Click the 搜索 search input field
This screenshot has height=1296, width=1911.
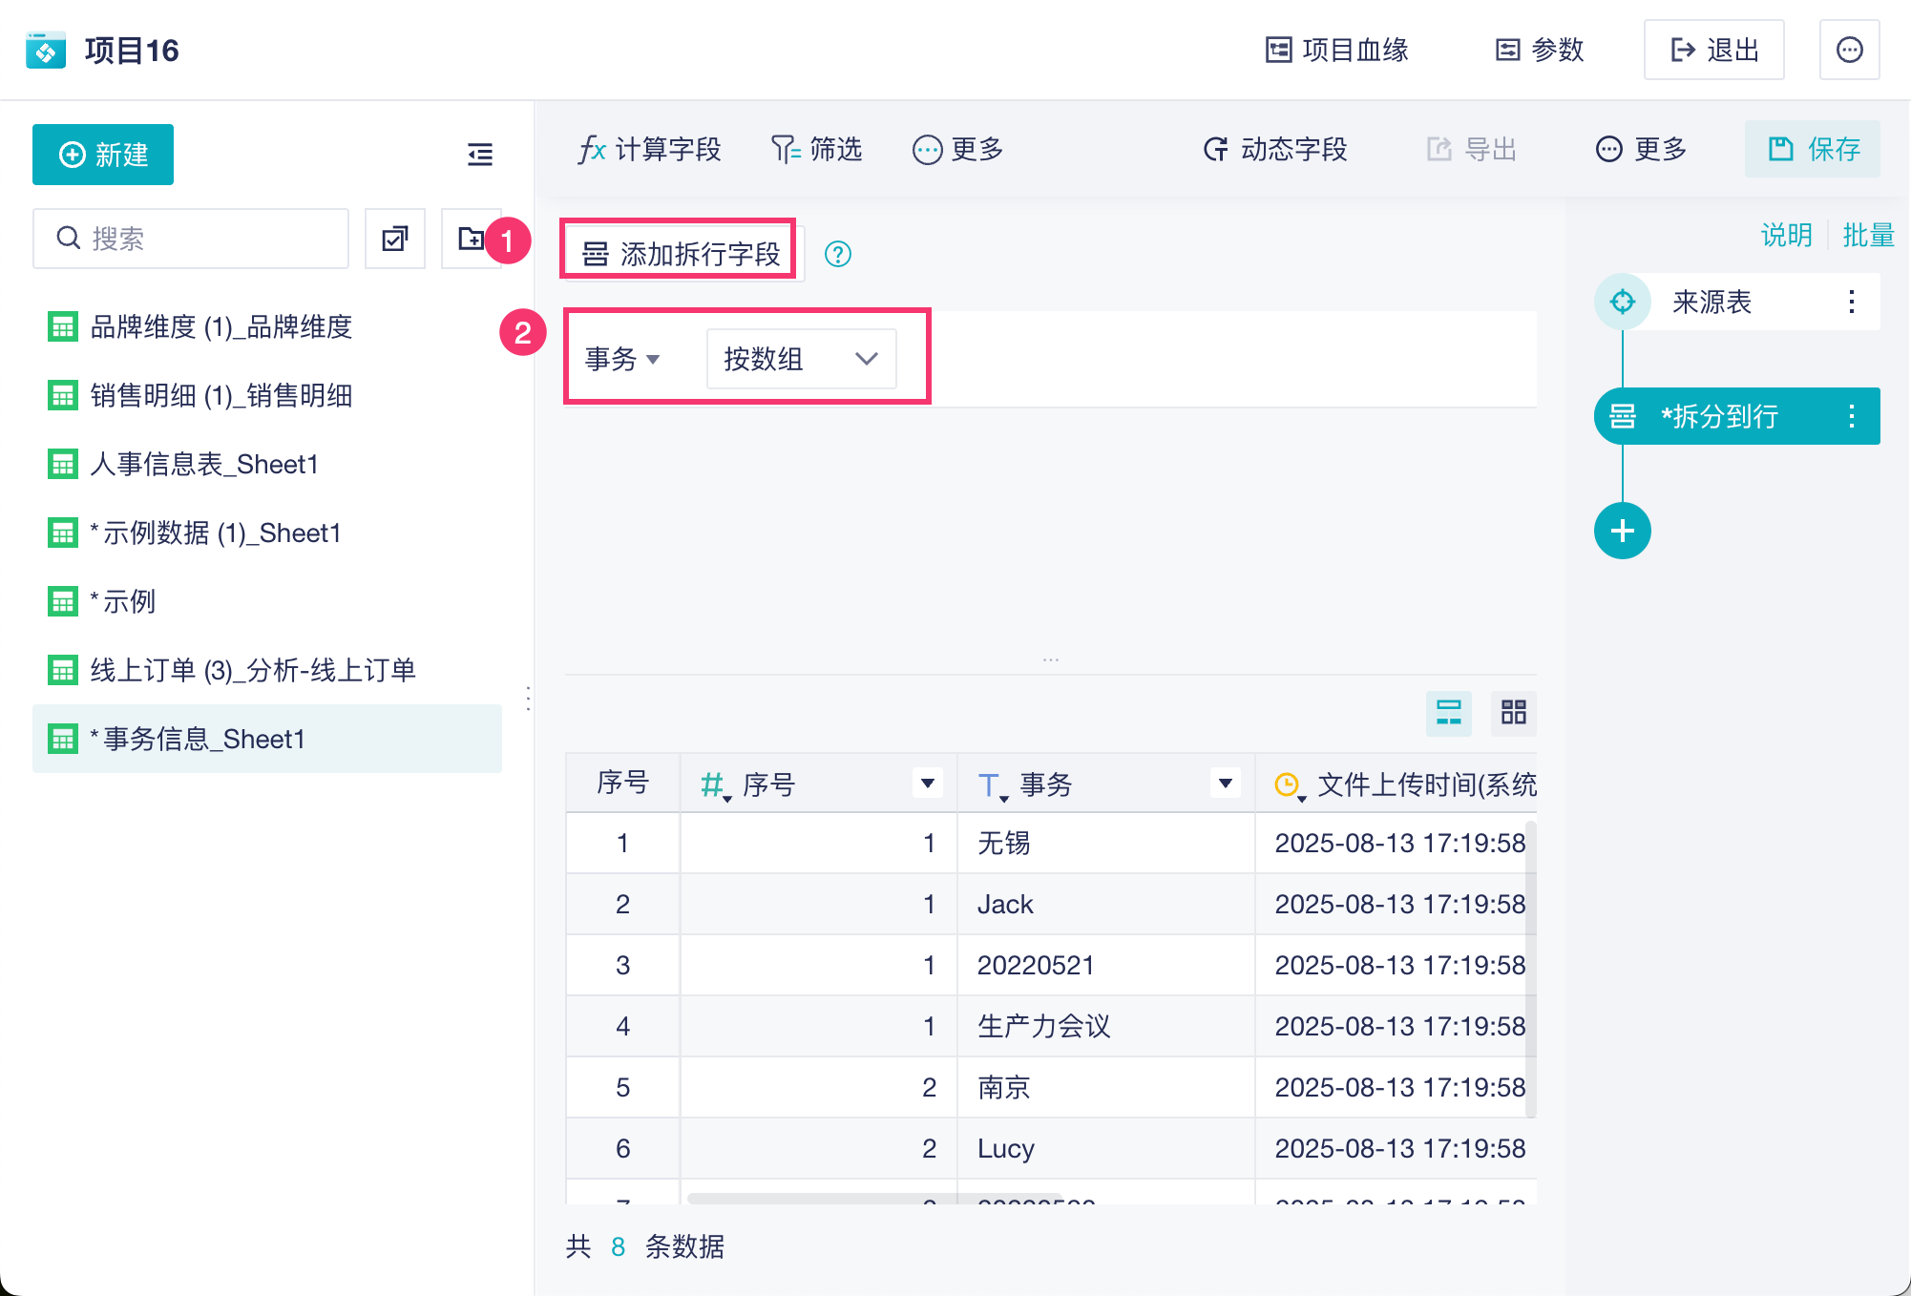(x=191, y=239)
